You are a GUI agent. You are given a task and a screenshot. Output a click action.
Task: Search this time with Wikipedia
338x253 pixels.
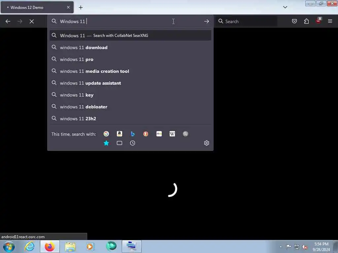pos(172,134)
